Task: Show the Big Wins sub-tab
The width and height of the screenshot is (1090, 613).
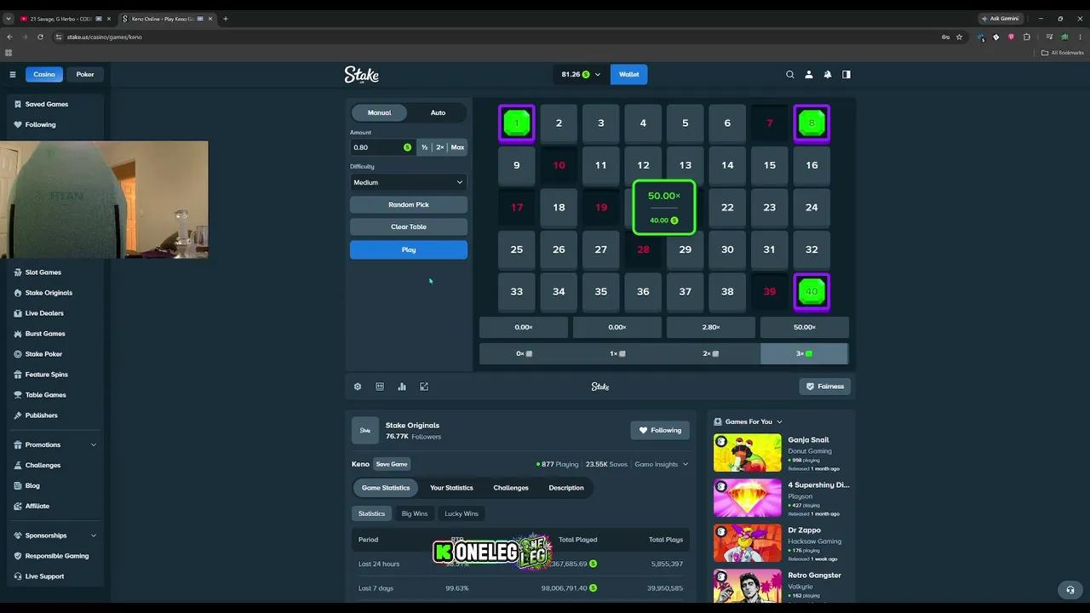Action: point(415,513)
